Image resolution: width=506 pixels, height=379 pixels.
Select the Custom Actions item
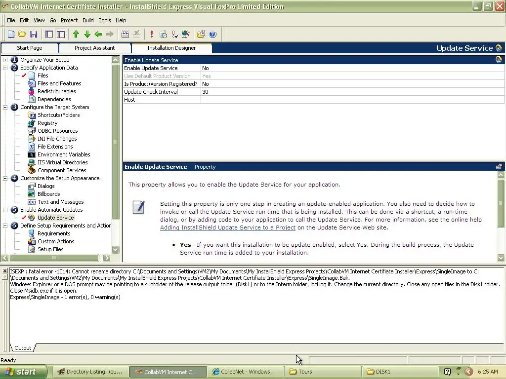56,241
